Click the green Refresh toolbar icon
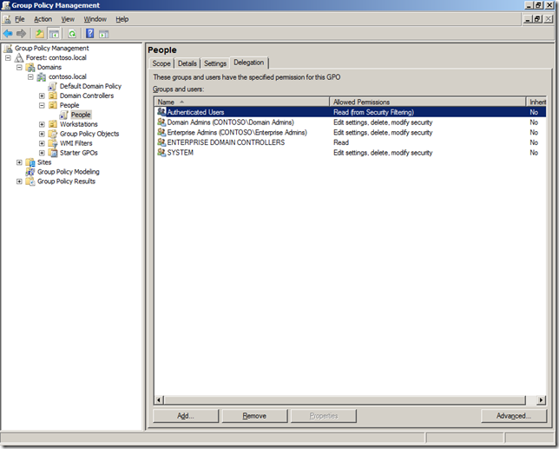Screen dimensions: 559x449 coord(72,34)
